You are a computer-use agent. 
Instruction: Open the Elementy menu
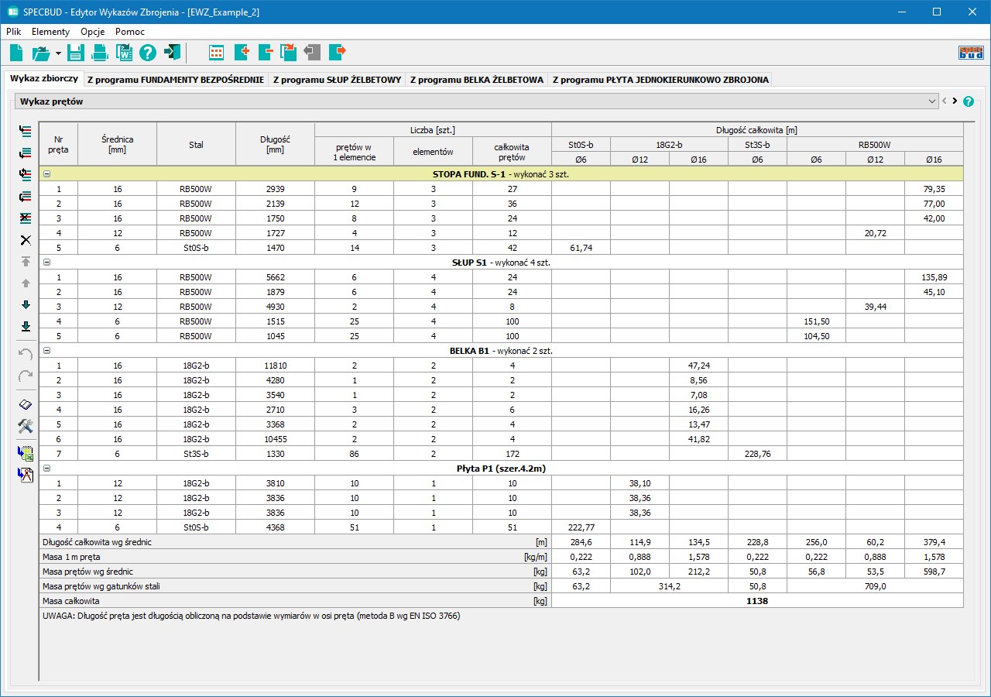[x=50, y=32]
